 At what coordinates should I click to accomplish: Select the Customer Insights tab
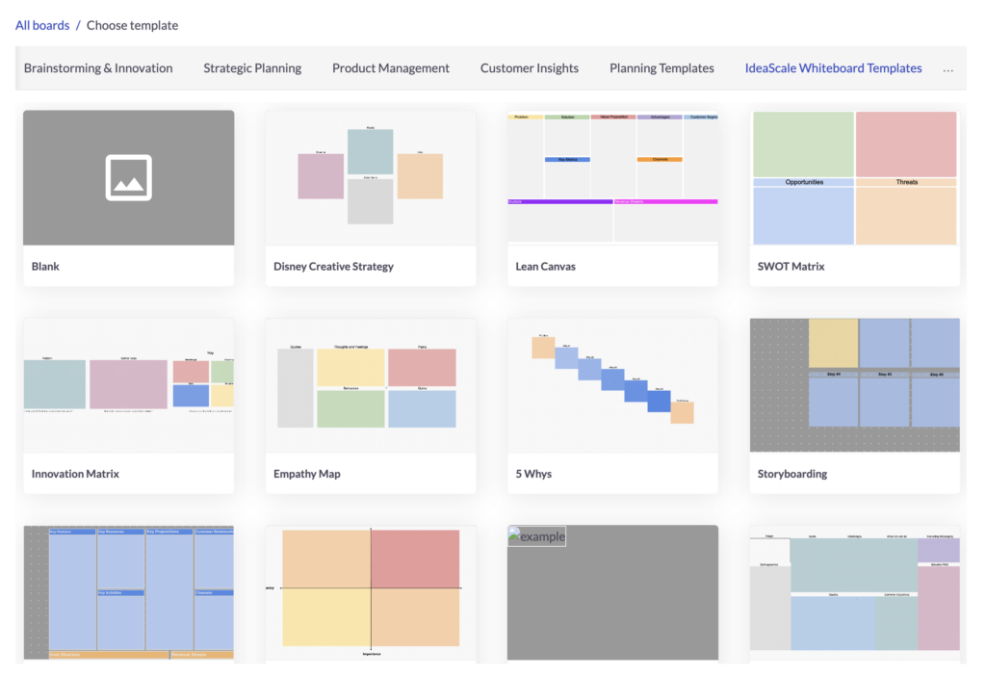pyautogui.click(x=529, y=68)
